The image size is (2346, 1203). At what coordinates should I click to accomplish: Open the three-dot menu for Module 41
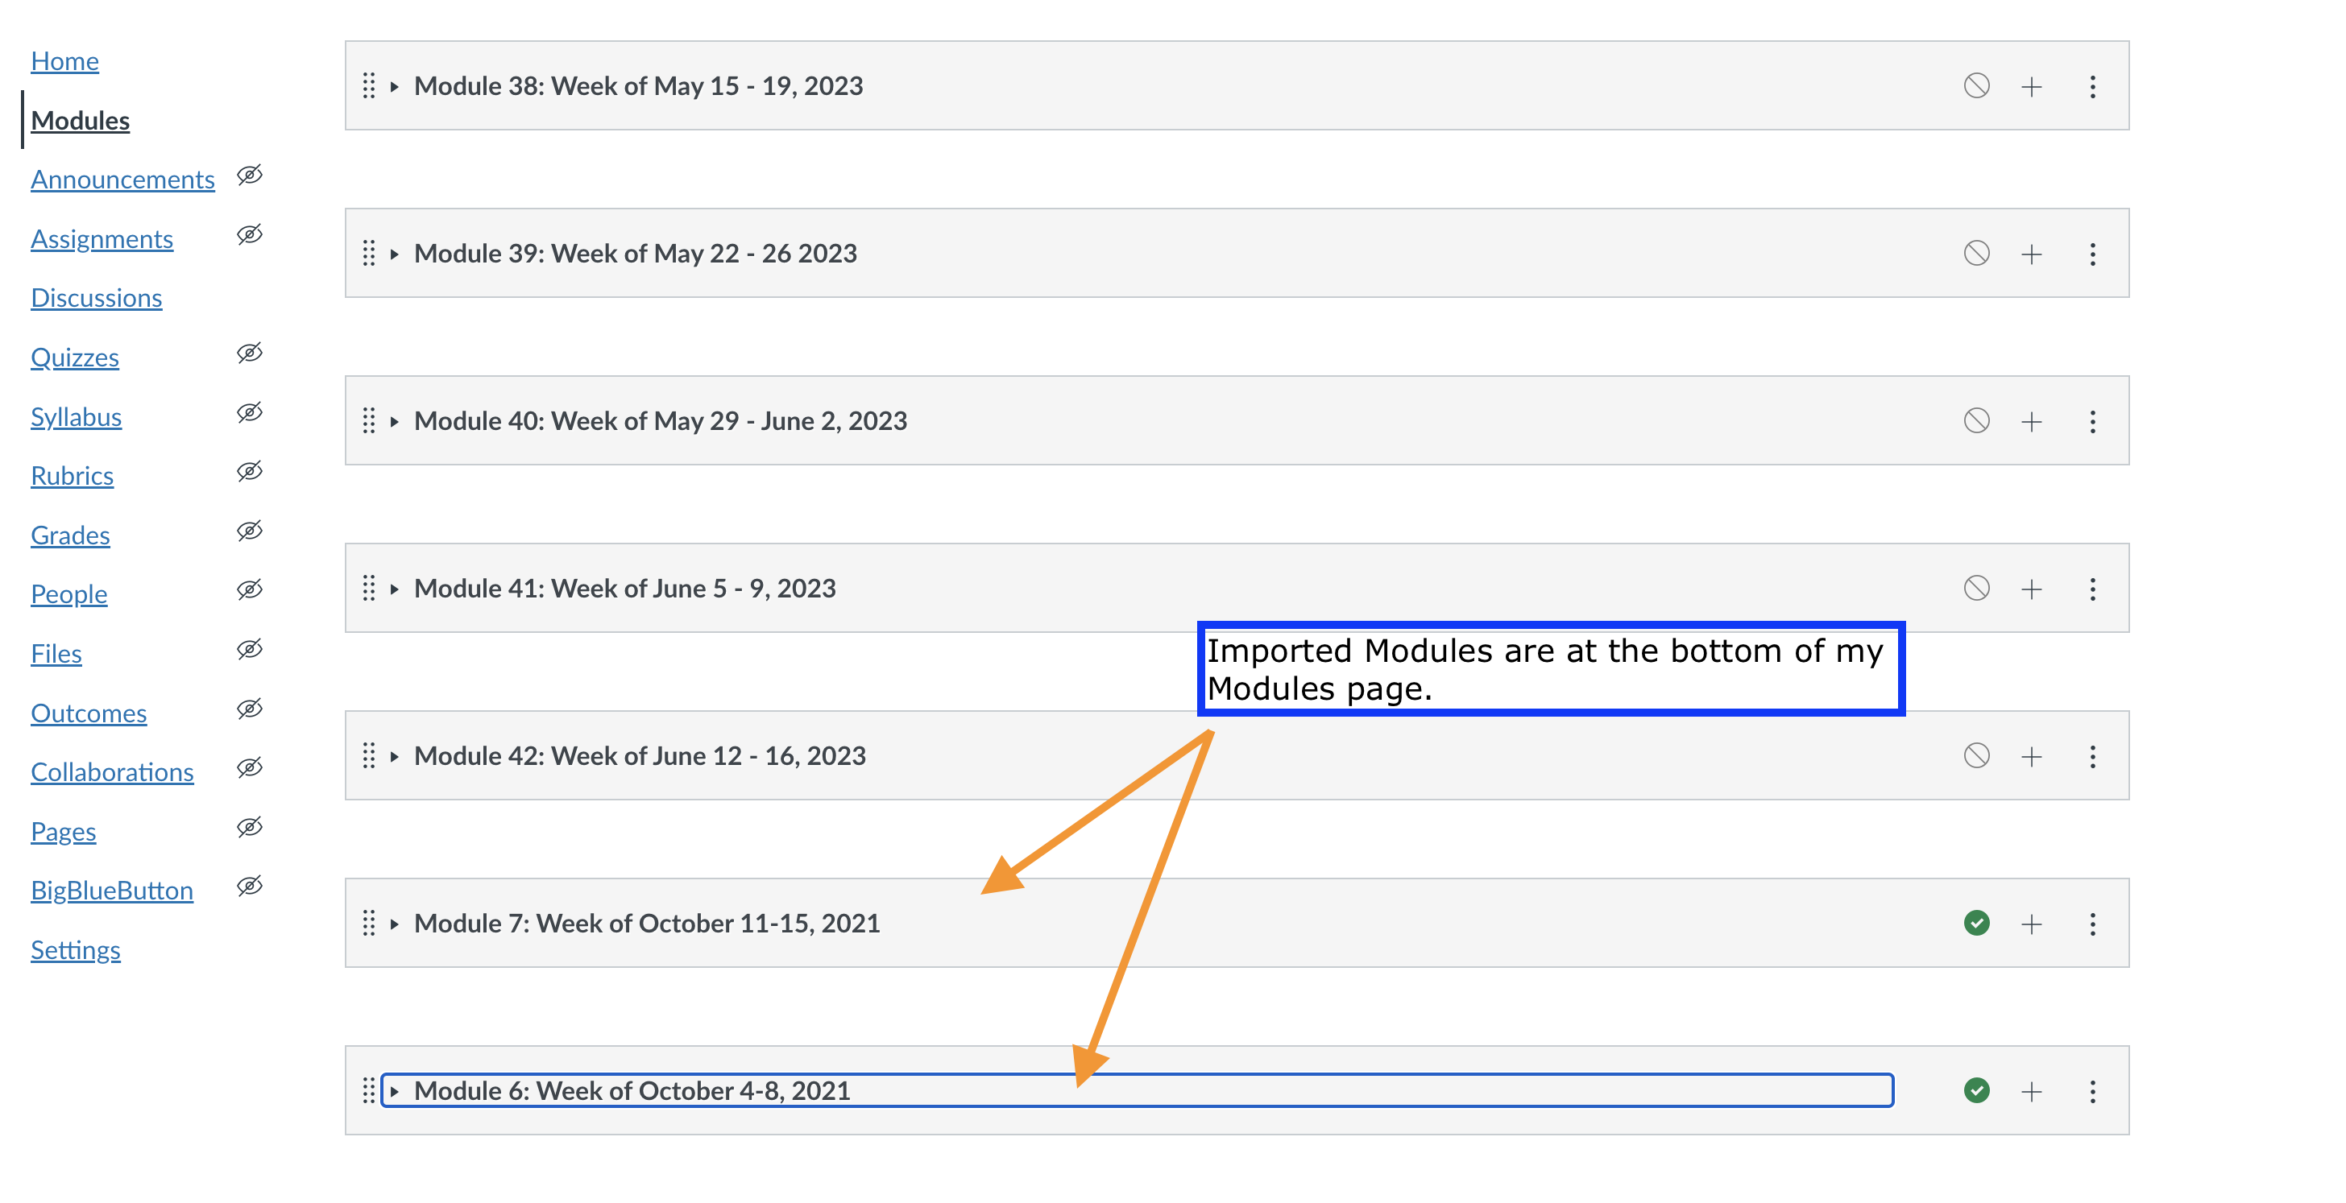(2092, 589)
